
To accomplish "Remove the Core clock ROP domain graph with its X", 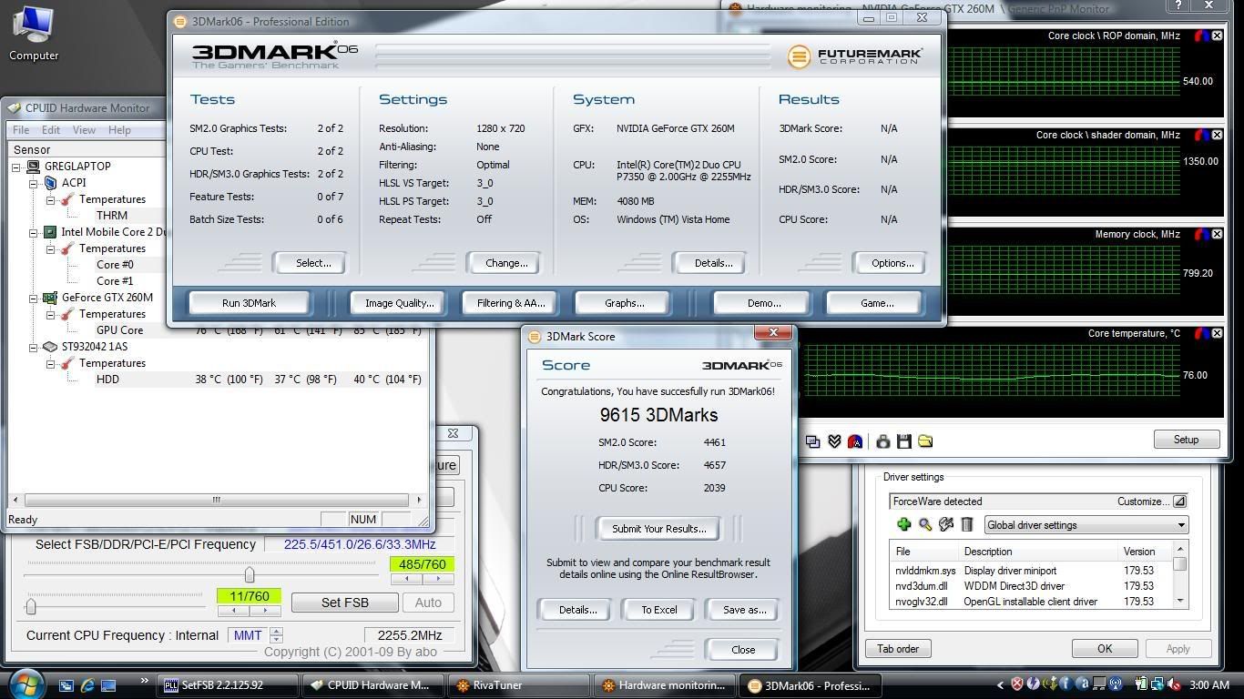I will pos(1217,35).
